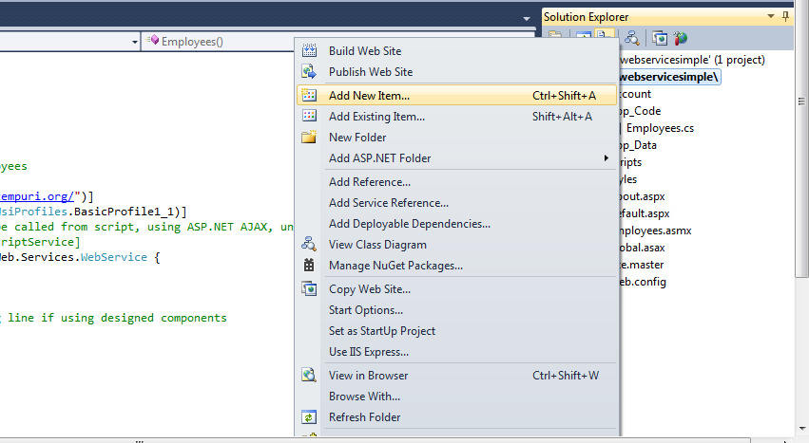This screenshot has width=809, height=443.
Task: Click Copy Web Site toolbar icon in Solution Explorer
Action: (661, 38)
